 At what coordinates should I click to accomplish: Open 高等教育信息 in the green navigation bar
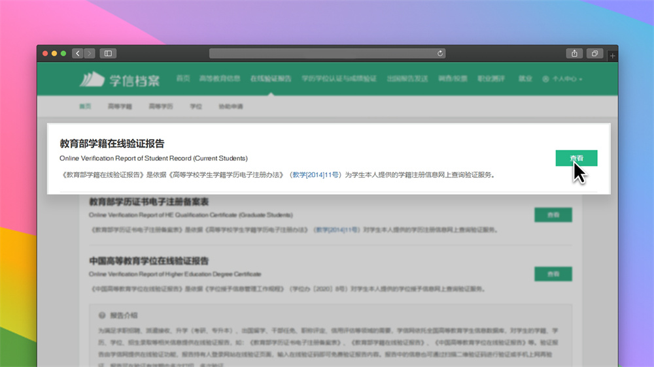(x=220, y=78)
